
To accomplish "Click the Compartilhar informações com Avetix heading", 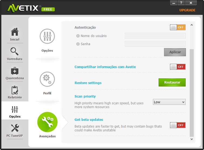I will coord(105,67).
